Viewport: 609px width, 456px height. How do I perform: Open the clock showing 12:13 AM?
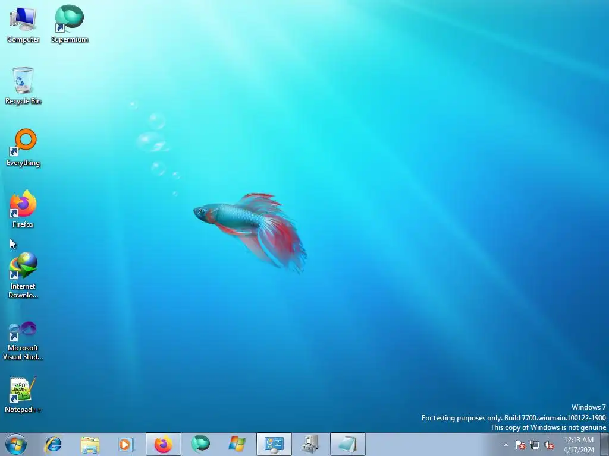click(x=579, y=445)
